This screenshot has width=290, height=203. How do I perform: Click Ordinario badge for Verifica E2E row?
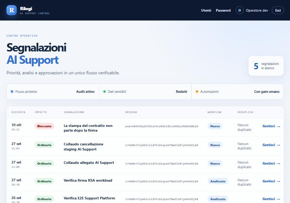[44, 199]
